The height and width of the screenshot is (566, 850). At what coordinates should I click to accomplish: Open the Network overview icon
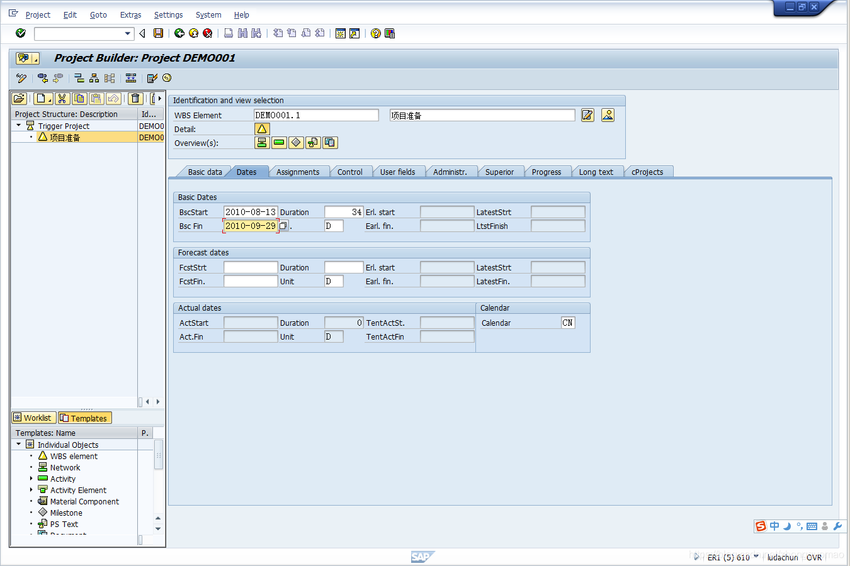pos(262,143)
